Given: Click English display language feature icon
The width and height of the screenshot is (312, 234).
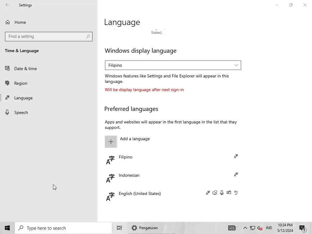Looking at the screenshot, I should [x=208, y=193].
